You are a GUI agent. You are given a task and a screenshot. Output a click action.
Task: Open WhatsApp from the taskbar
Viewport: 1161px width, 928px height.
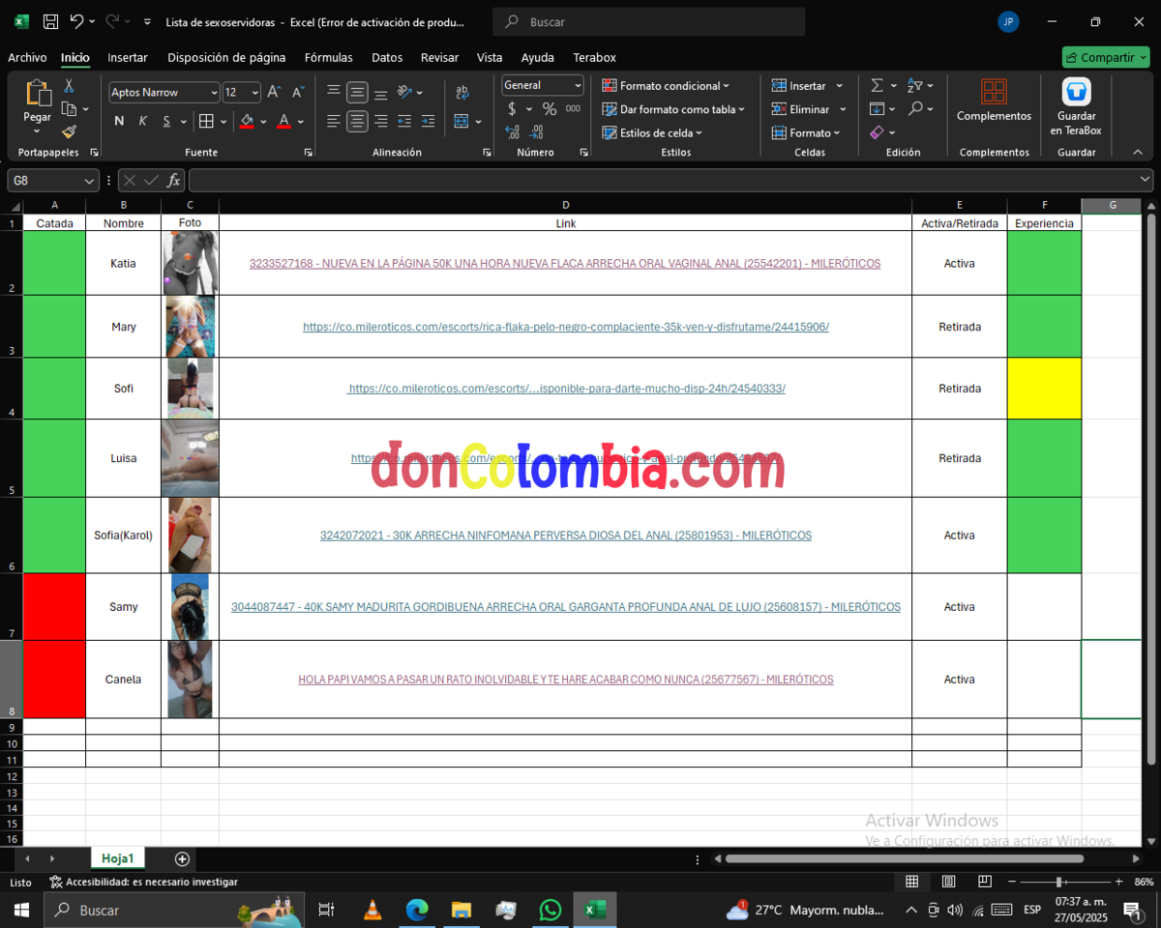(551, 910)
